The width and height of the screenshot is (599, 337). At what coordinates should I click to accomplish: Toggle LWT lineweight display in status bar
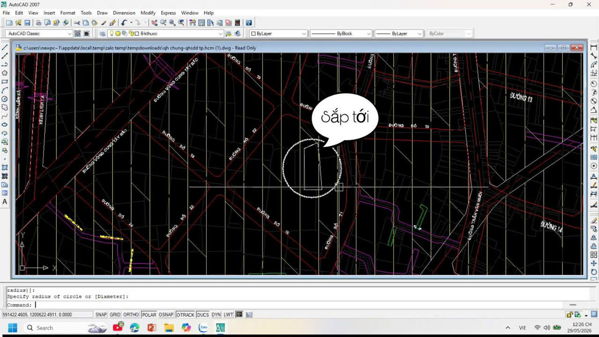point(228,315)
